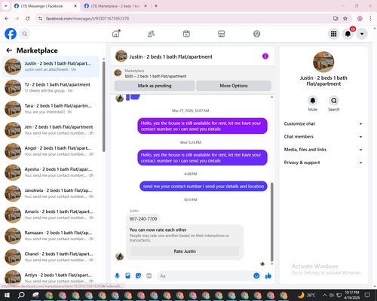Screen dimensions: 377x301
Task: Click the purple conversation info icon
Action: pyautogui.click(x=265, y=56)
